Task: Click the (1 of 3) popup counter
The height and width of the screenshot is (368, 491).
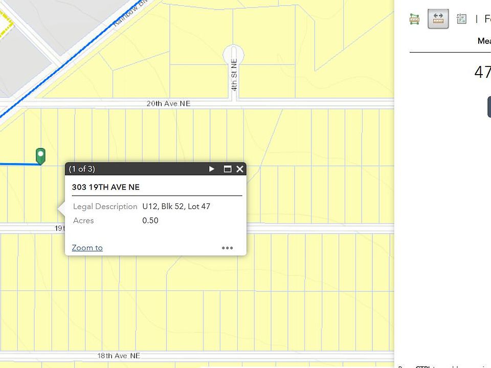Action: (82, 169)
